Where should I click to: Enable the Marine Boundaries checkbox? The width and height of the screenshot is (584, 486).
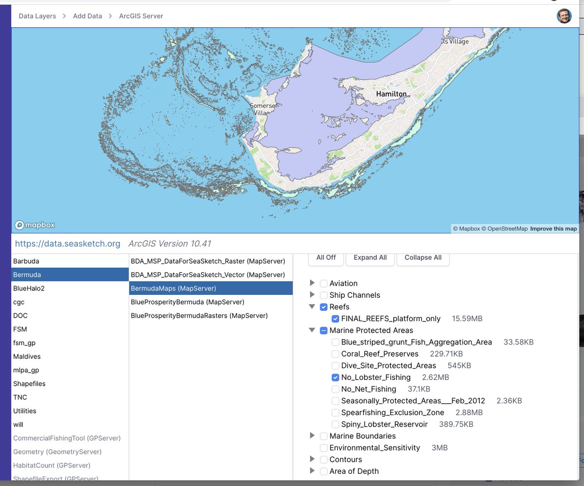(324, 436)
